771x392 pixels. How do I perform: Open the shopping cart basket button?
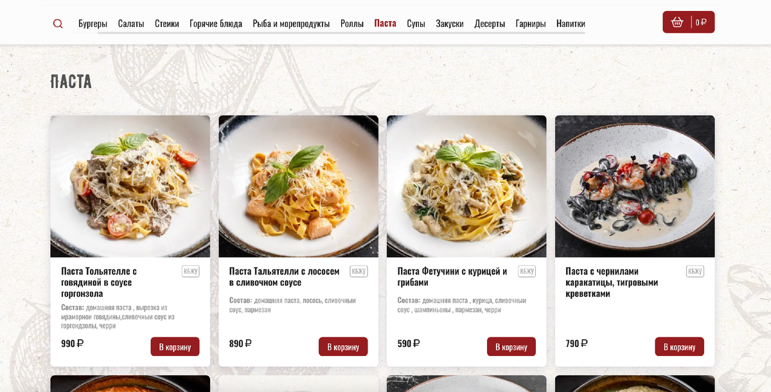point(689,22)
